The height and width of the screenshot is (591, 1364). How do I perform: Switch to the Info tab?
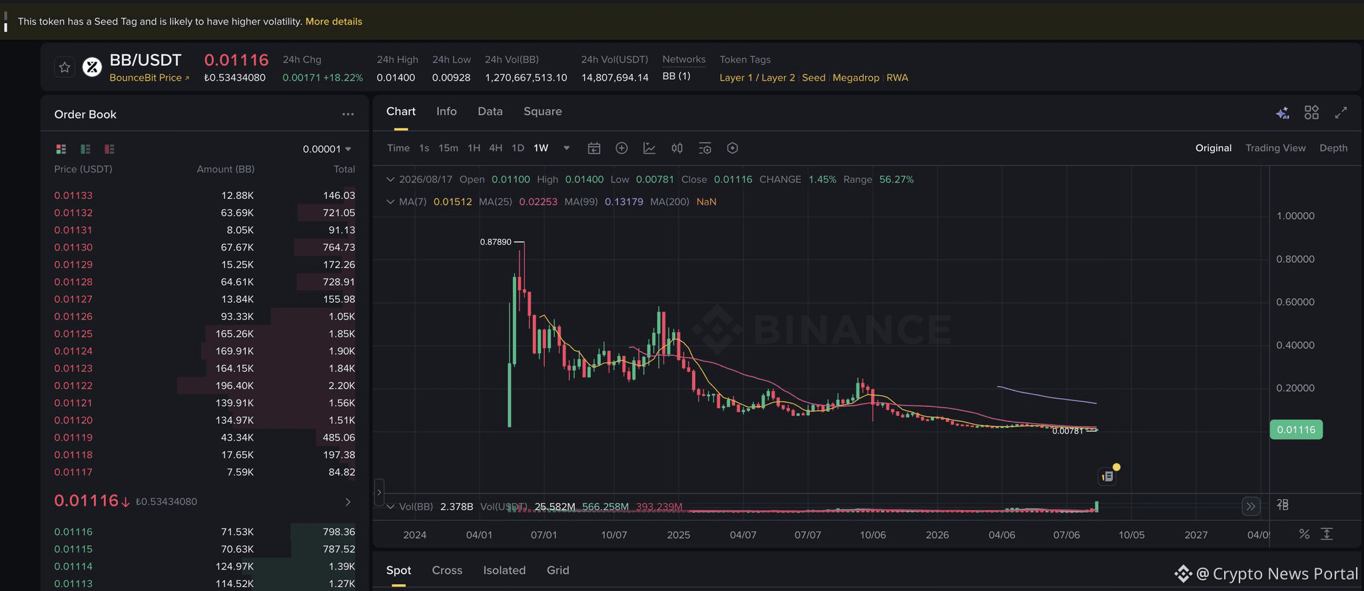click(446, 112)
